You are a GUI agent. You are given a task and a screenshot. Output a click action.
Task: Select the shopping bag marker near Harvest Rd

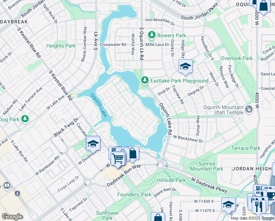(158, 217)
